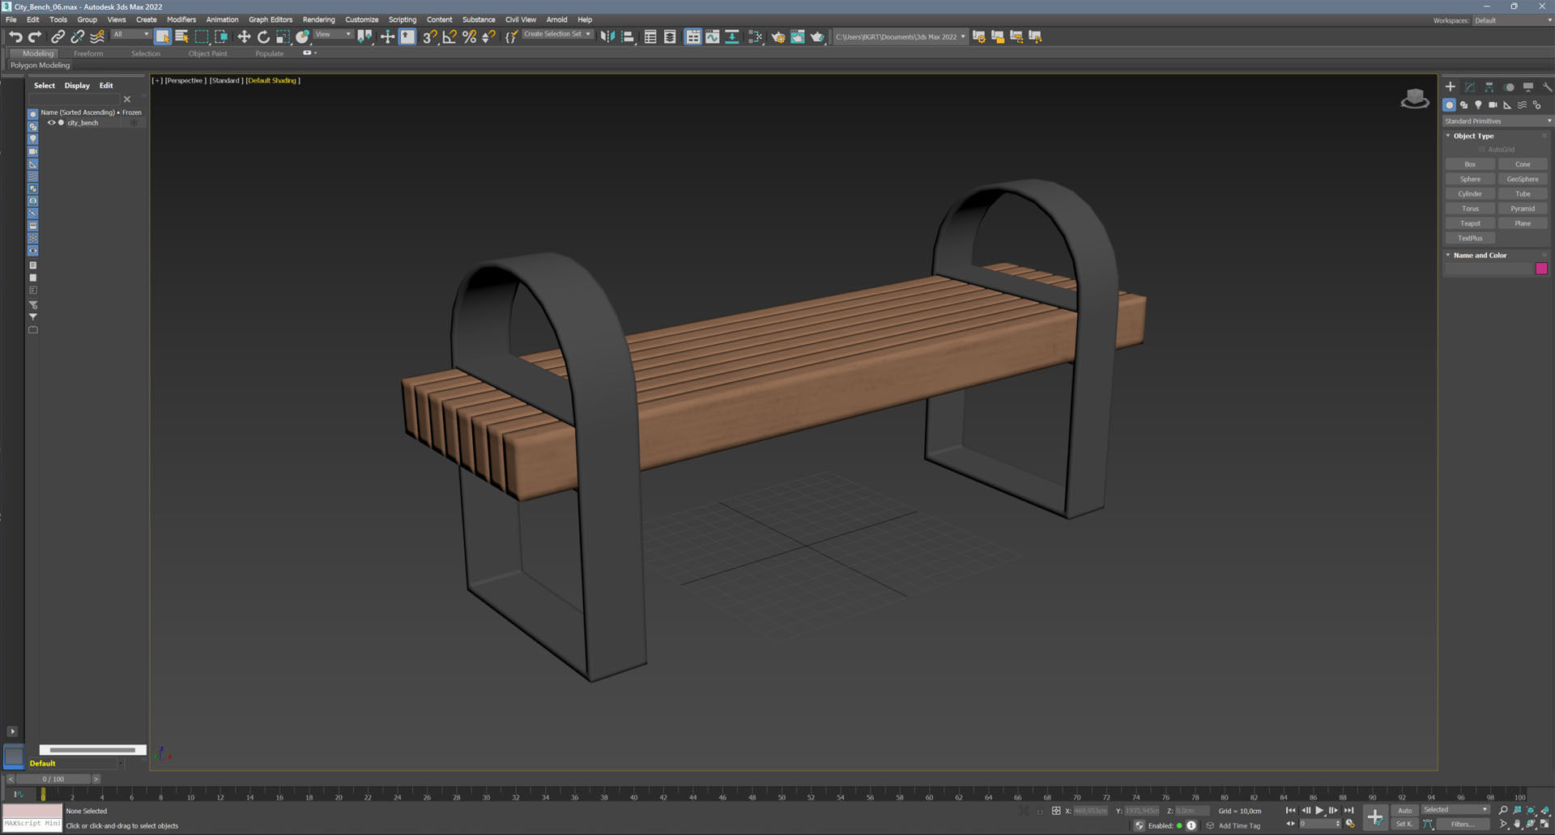Image resolution: width=1555 pixels, height=835 pixels.
Task: Activate Select and Link tool
Action: click(58, 36)
